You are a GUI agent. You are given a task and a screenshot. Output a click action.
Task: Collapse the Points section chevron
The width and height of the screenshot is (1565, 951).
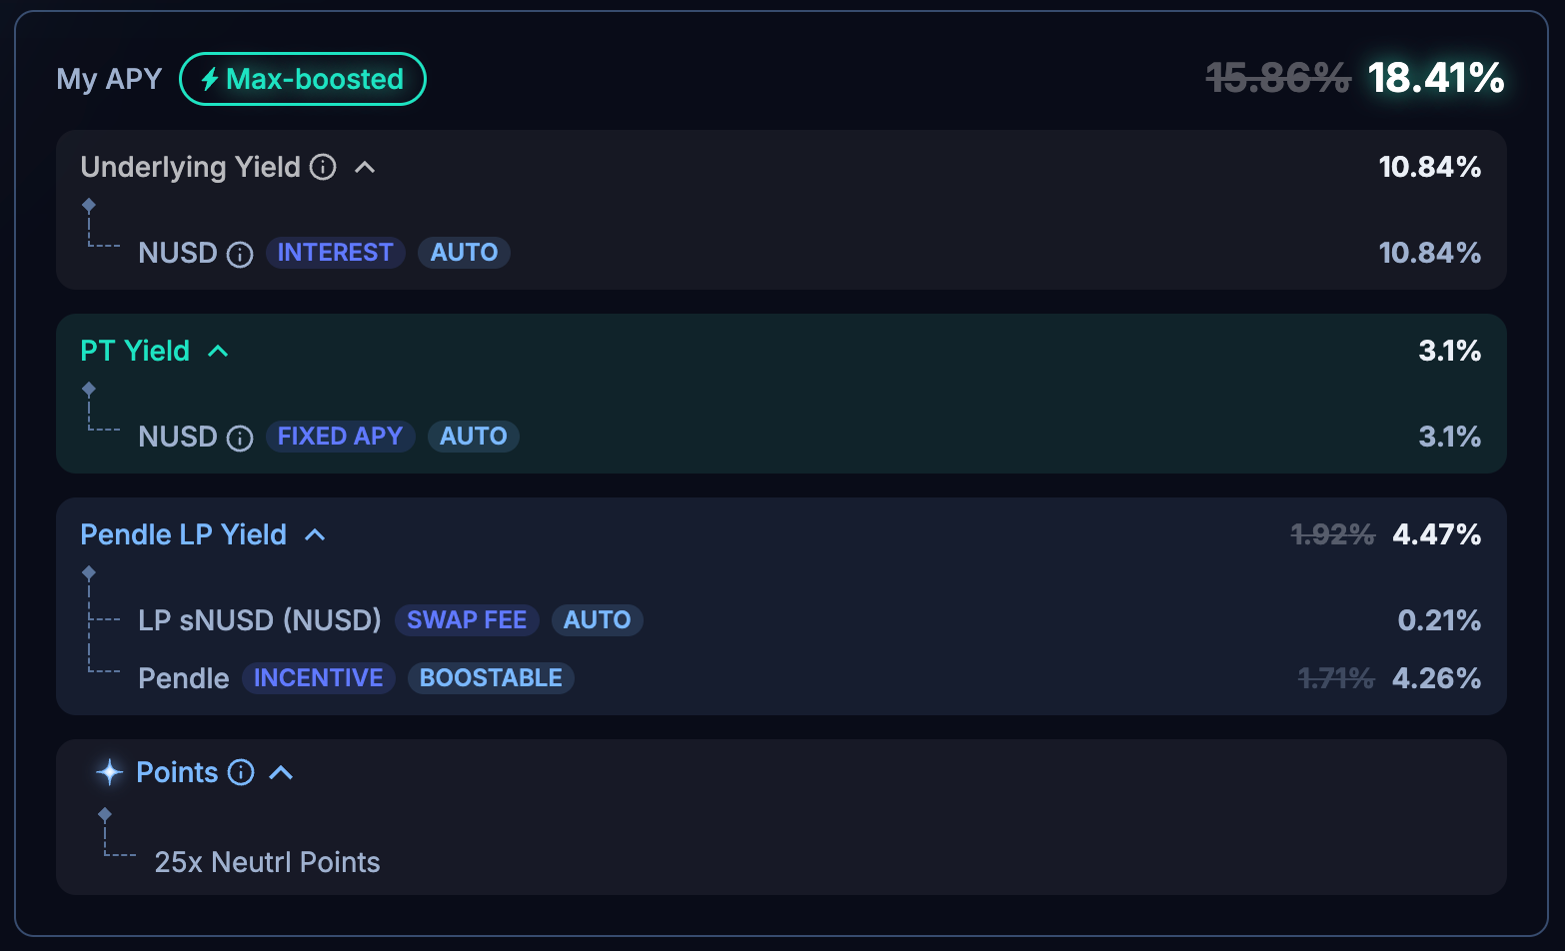point(281,772)
